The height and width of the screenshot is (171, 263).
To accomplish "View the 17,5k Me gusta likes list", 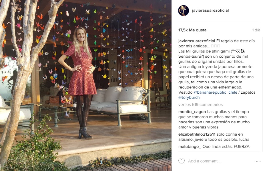I will click(192, 30).
